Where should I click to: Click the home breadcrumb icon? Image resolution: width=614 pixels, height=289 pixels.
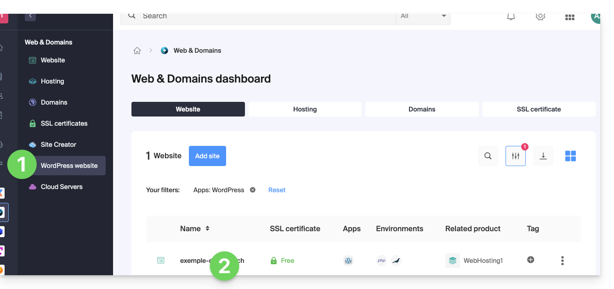(x=137, y=51)
